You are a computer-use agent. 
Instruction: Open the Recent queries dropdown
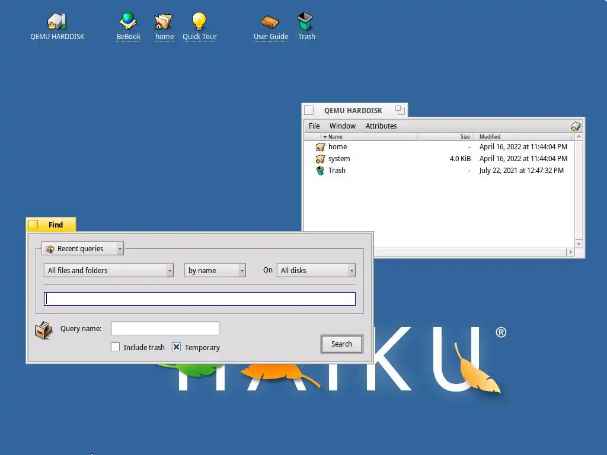coord(82,248)
